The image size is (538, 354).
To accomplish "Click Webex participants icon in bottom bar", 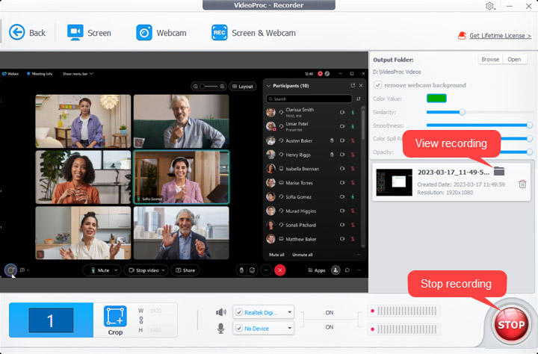I will (x=336, y=270).
